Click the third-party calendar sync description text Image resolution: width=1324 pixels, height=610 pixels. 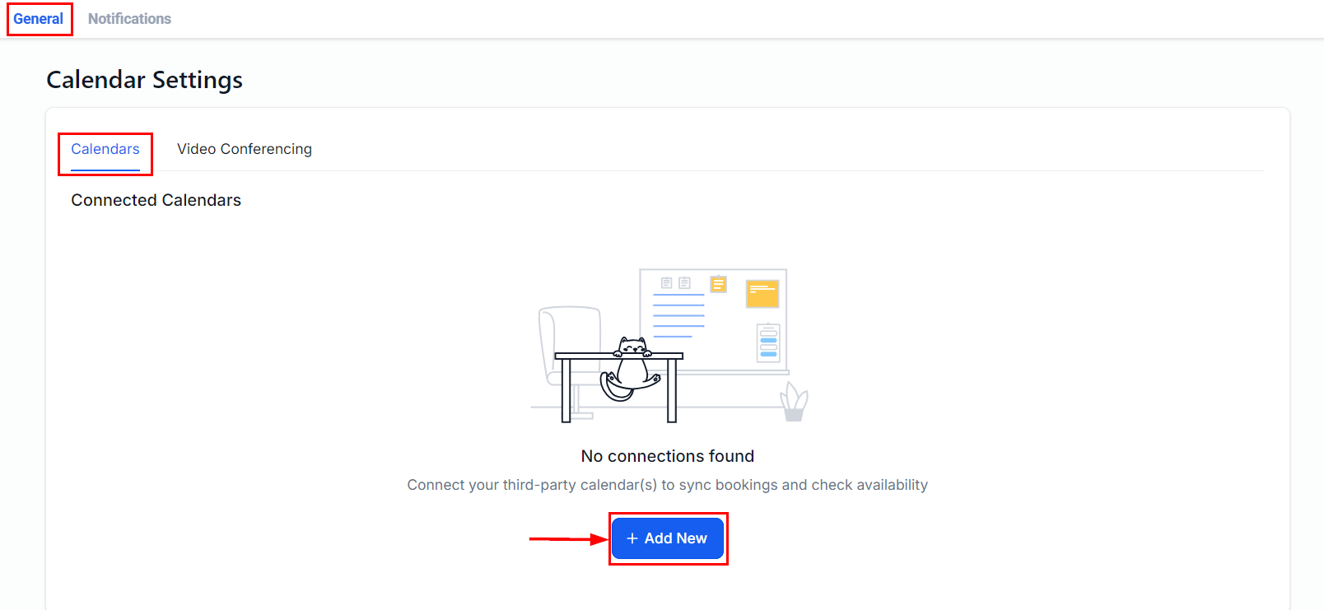pos(667,485)
